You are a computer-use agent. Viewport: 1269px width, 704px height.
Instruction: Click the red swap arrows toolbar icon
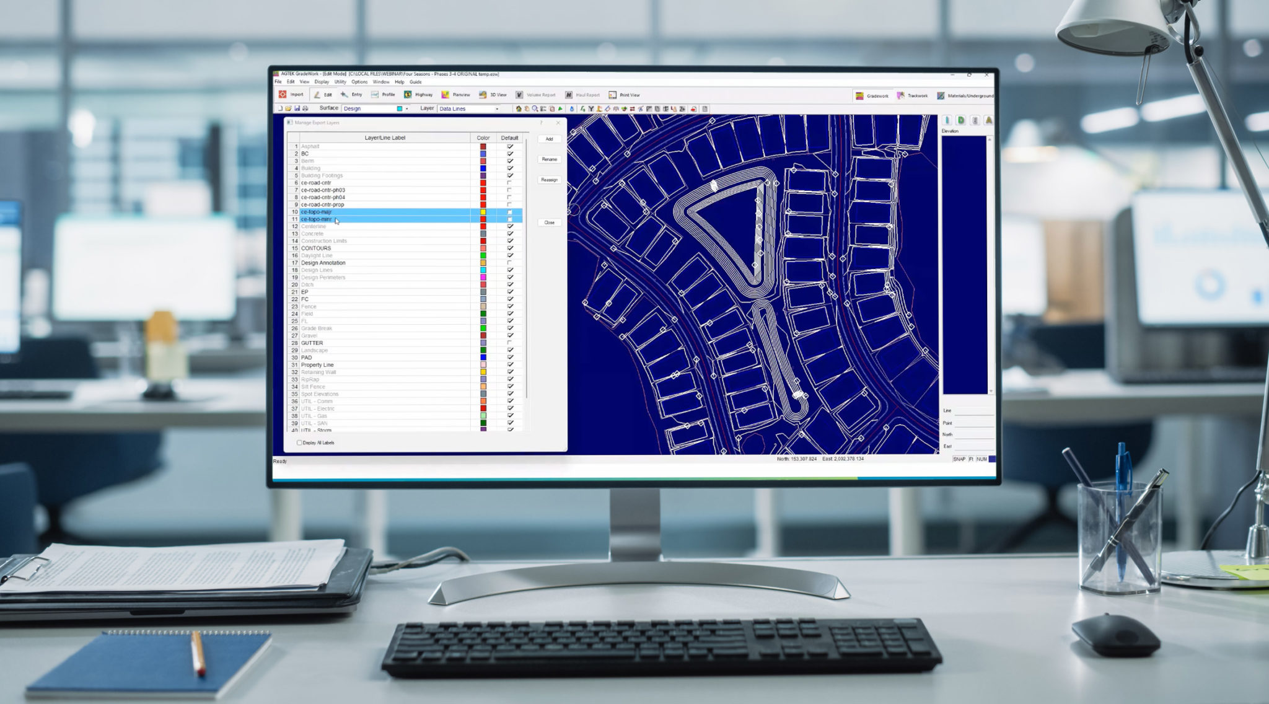tap(632, 108)
